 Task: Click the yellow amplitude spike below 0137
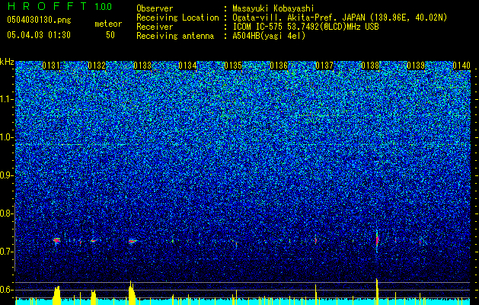(x=316, y=294)
